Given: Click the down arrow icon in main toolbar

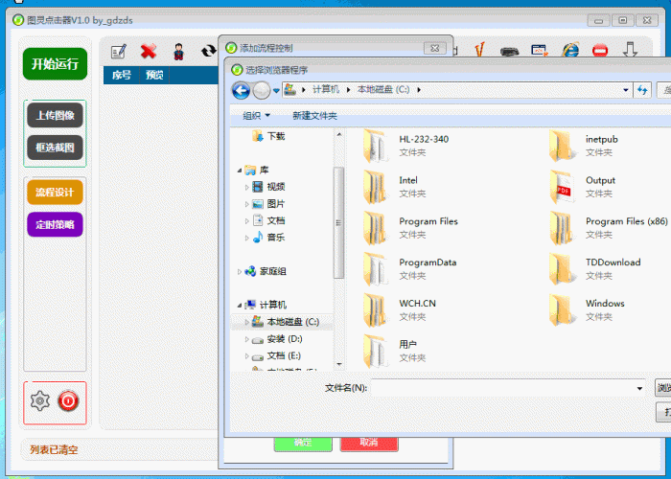Looking at the screenshot, I should (630, 50).
